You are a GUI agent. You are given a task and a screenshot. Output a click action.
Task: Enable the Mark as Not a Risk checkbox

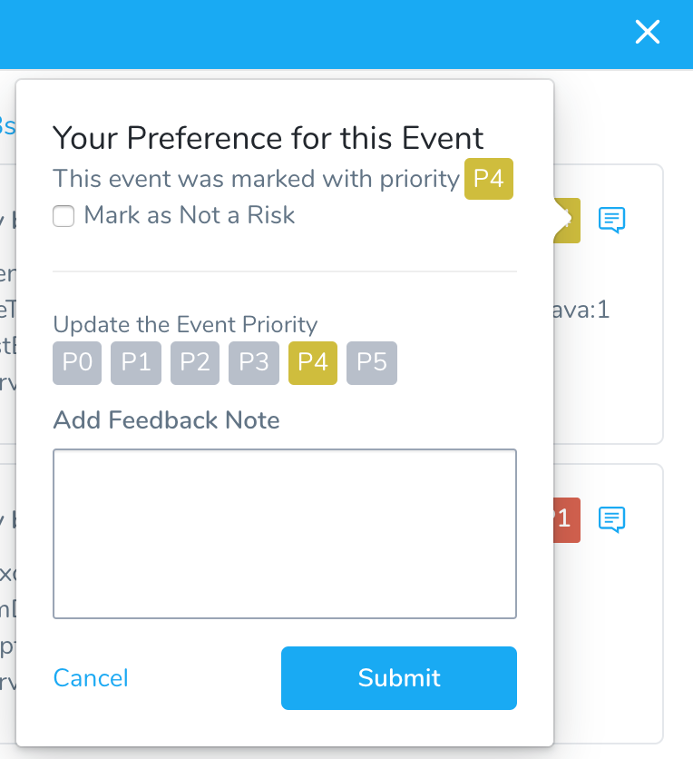click(x=63, y=216)
